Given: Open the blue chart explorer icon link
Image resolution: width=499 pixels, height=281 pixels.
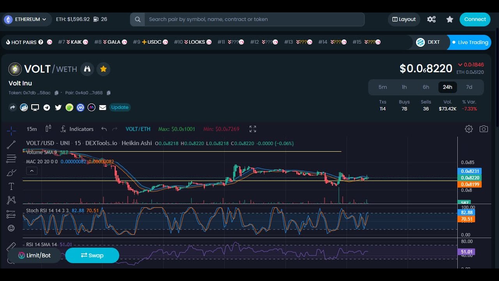Looking at the screenshot, I should point(24,107).
